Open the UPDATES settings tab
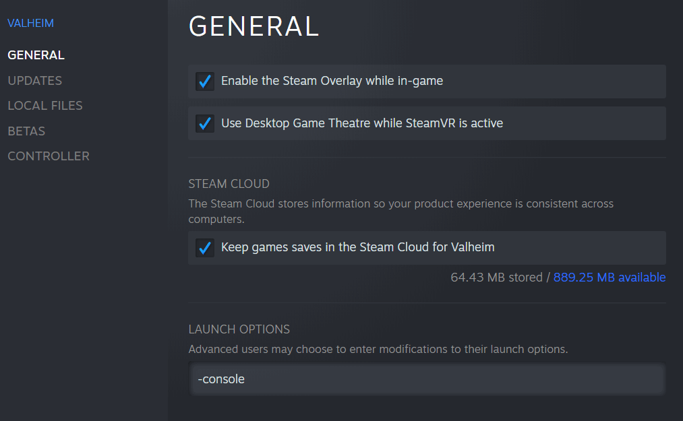 tap(34, 81)
